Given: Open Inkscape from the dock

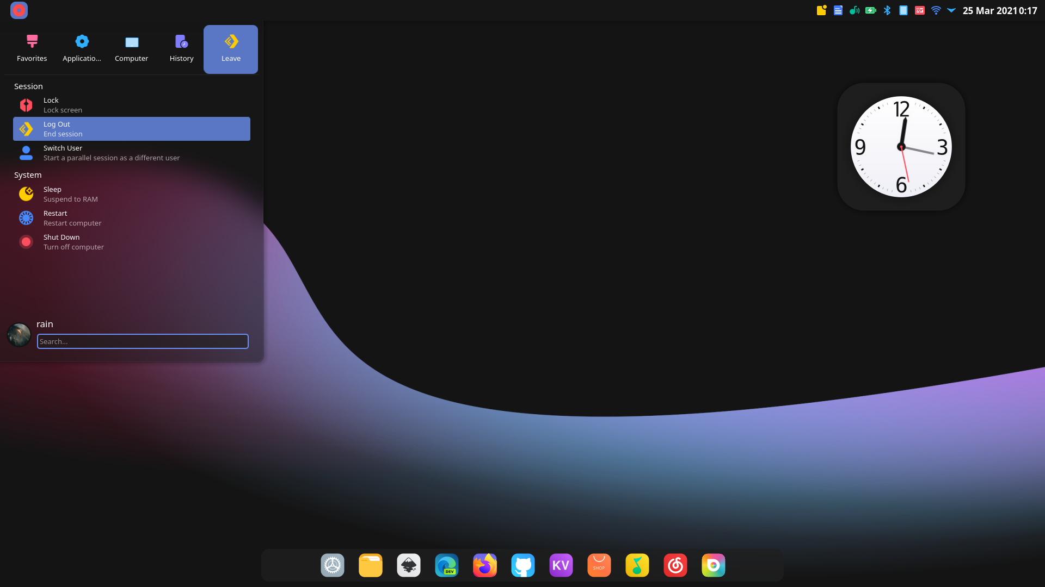Looking at the screenshot, I should (409, 565).
